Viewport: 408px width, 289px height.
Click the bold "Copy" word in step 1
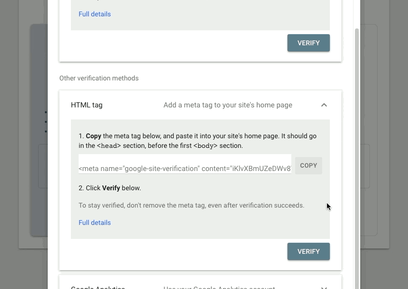pyautogui.click(x=94, y=136)
